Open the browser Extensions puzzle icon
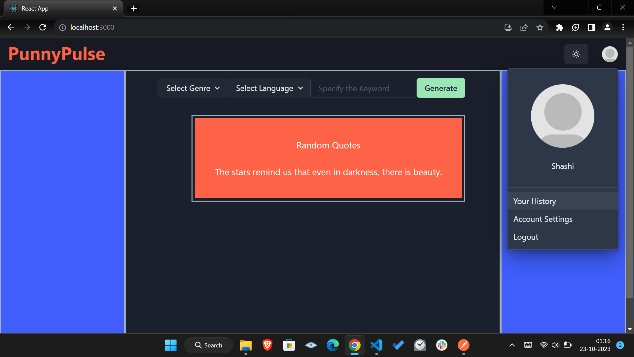This screenshot has width=634, height=357. (559, 27)
